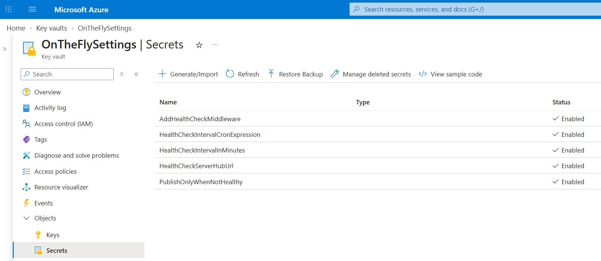601x261 pixels.
Task: Click the Objects group label
Action: (45, 218)
